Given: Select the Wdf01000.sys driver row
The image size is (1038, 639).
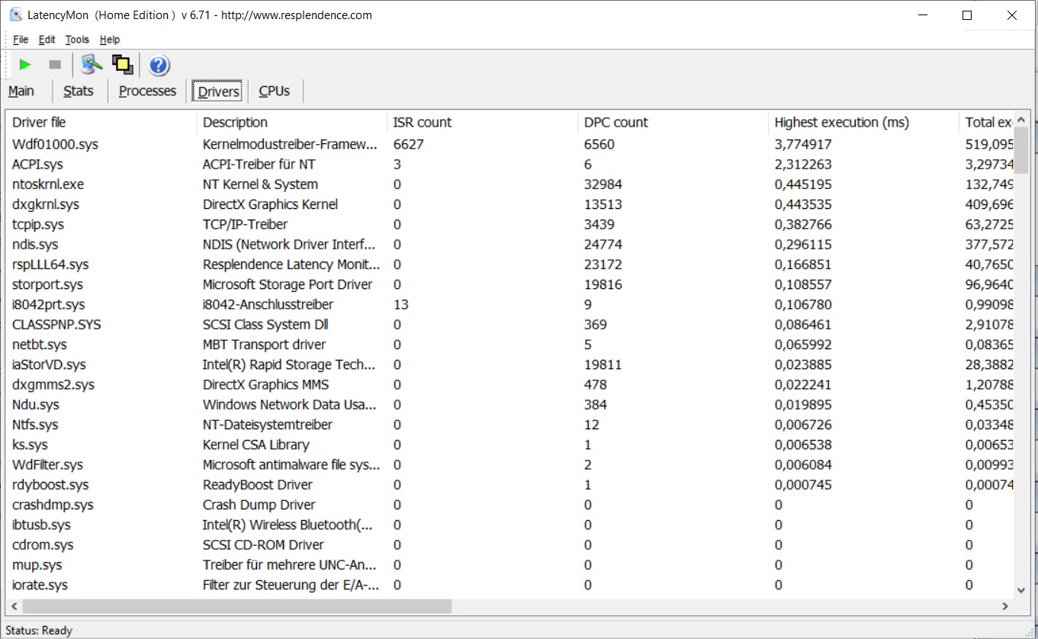Looking at the screenshot, I should (510, 144).
